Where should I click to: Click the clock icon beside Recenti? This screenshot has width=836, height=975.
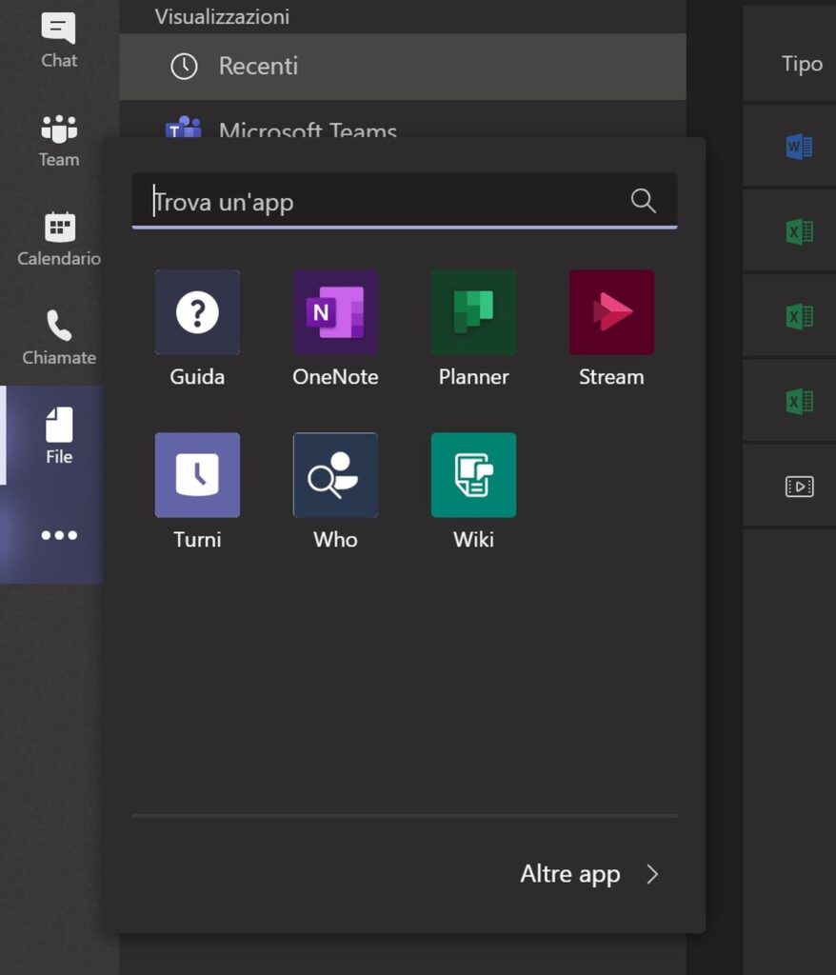point(184,67)
